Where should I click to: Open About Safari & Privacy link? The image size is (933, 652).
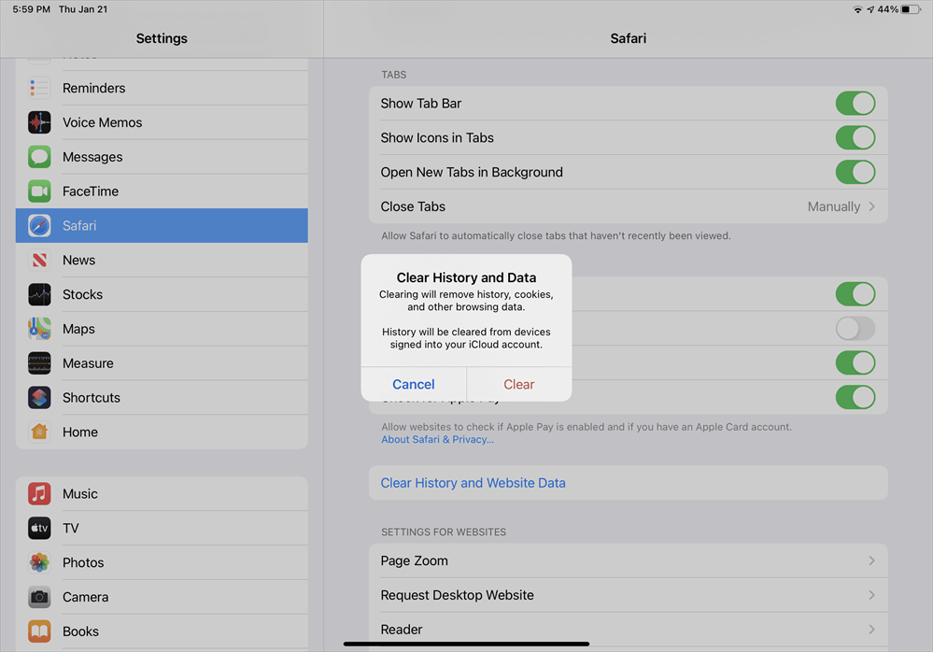434,440
